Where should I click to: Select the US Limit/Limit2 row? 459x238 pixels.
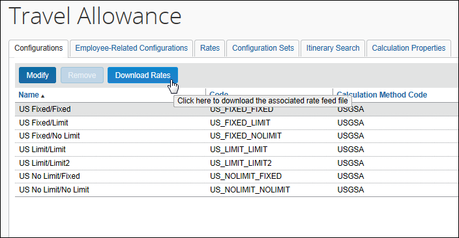(237, 163)
